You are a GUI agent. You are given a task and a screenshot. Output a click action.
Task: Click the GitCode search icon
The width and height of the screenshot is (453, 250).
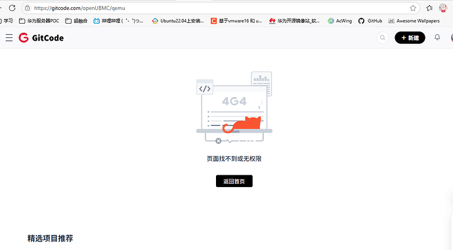[383, 38]
